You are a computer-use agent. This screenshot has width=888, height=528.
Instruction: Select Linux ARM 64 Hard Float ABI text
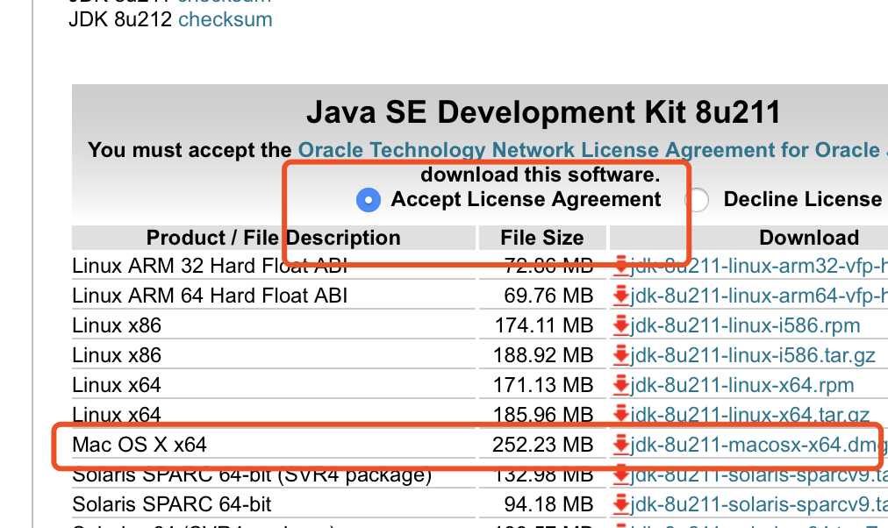click(210, 296)
